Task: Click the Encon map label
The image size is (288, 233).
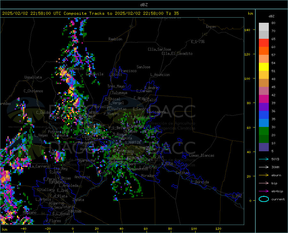Action: tap(211, 27)
